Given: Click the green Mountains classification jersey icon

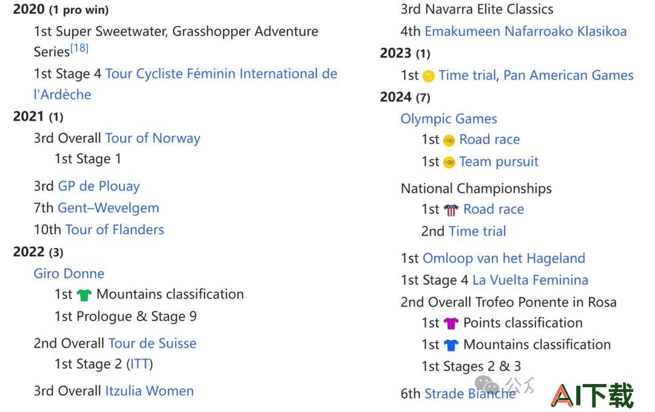Looking at the screenshot, I should (84, 295).
